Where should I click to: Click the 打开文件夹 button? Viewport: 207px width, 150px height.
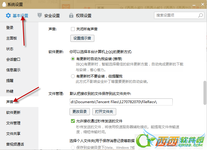104,112
